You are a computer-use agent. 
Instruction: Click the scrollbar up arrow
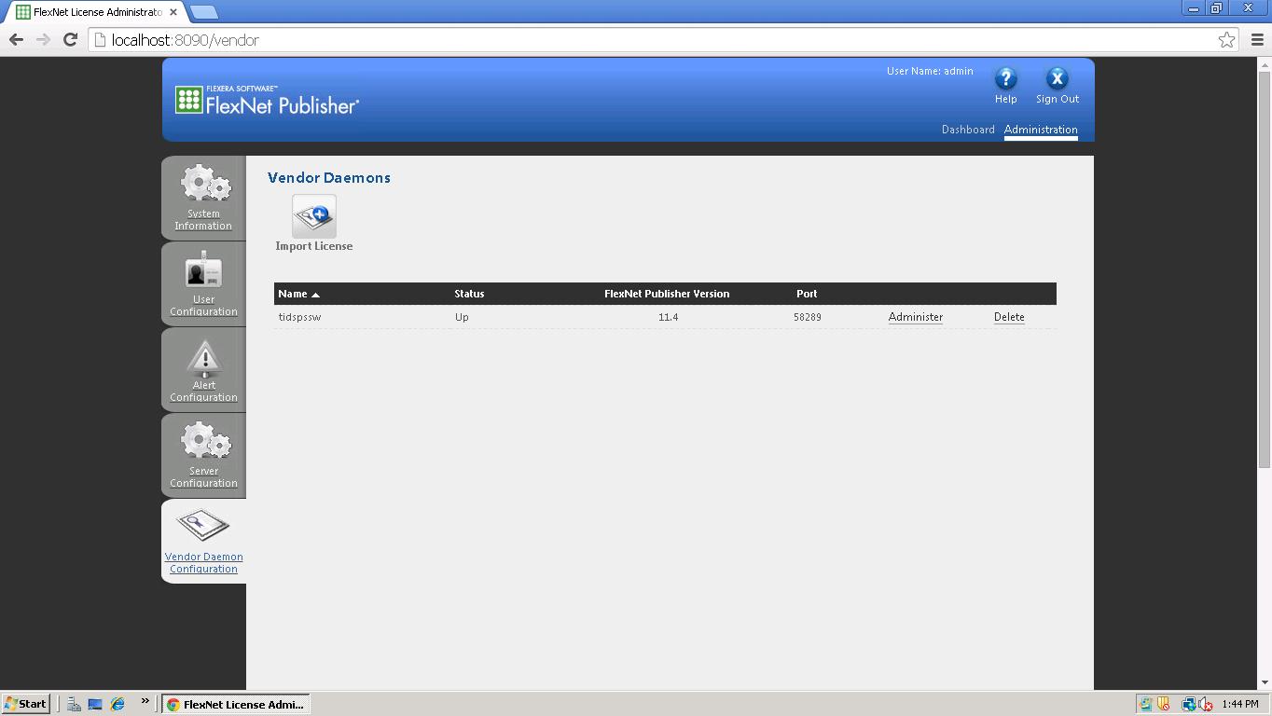[1265, 64]
